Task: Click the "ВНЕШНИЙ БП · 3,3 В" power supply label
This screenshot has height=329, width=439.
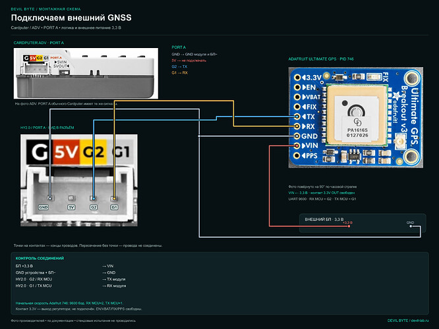Action: point(324,219)
